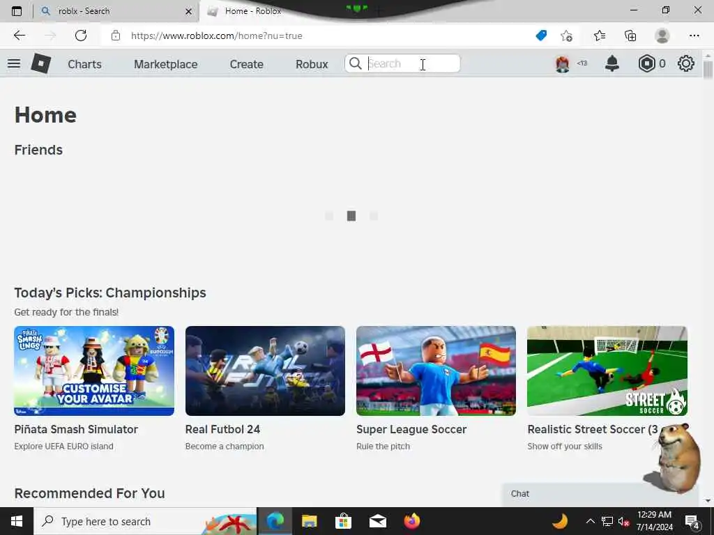Open the Robux balance icon
Viewport: 714px width, 535px height.
point(646,63)
